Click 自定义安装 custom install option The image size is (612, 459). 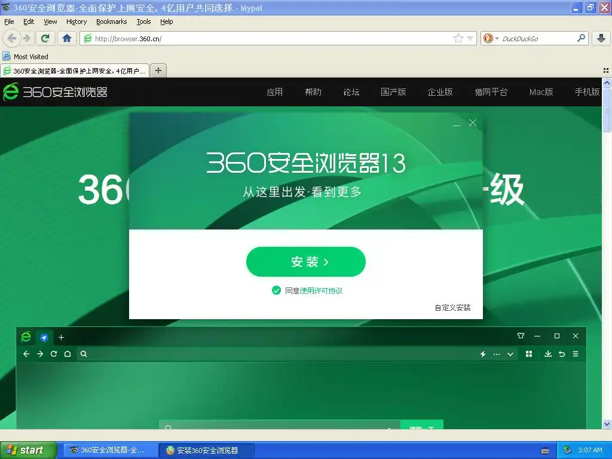pyautogui.click(x=453, y=308)
